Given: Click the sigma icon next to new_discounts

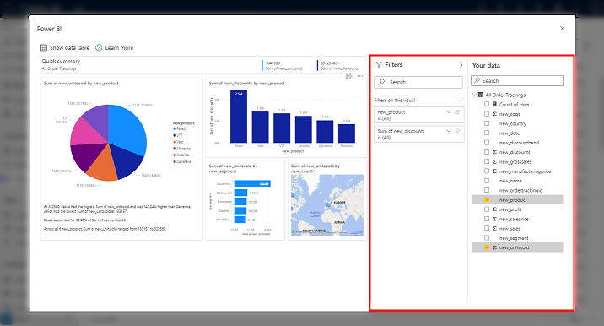Looking at the screenshot, I should [494, 152].
